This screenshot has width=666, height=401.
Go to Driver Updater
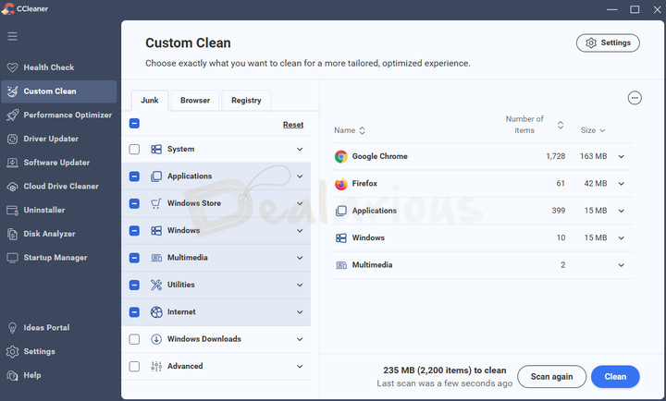click(x=51, y=139)
